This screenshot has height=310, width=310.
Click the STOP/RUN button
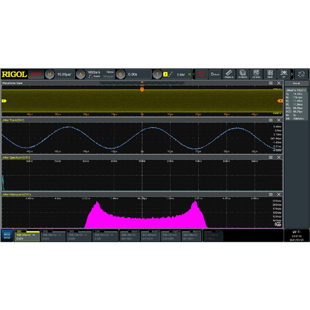tap(201, 74)
